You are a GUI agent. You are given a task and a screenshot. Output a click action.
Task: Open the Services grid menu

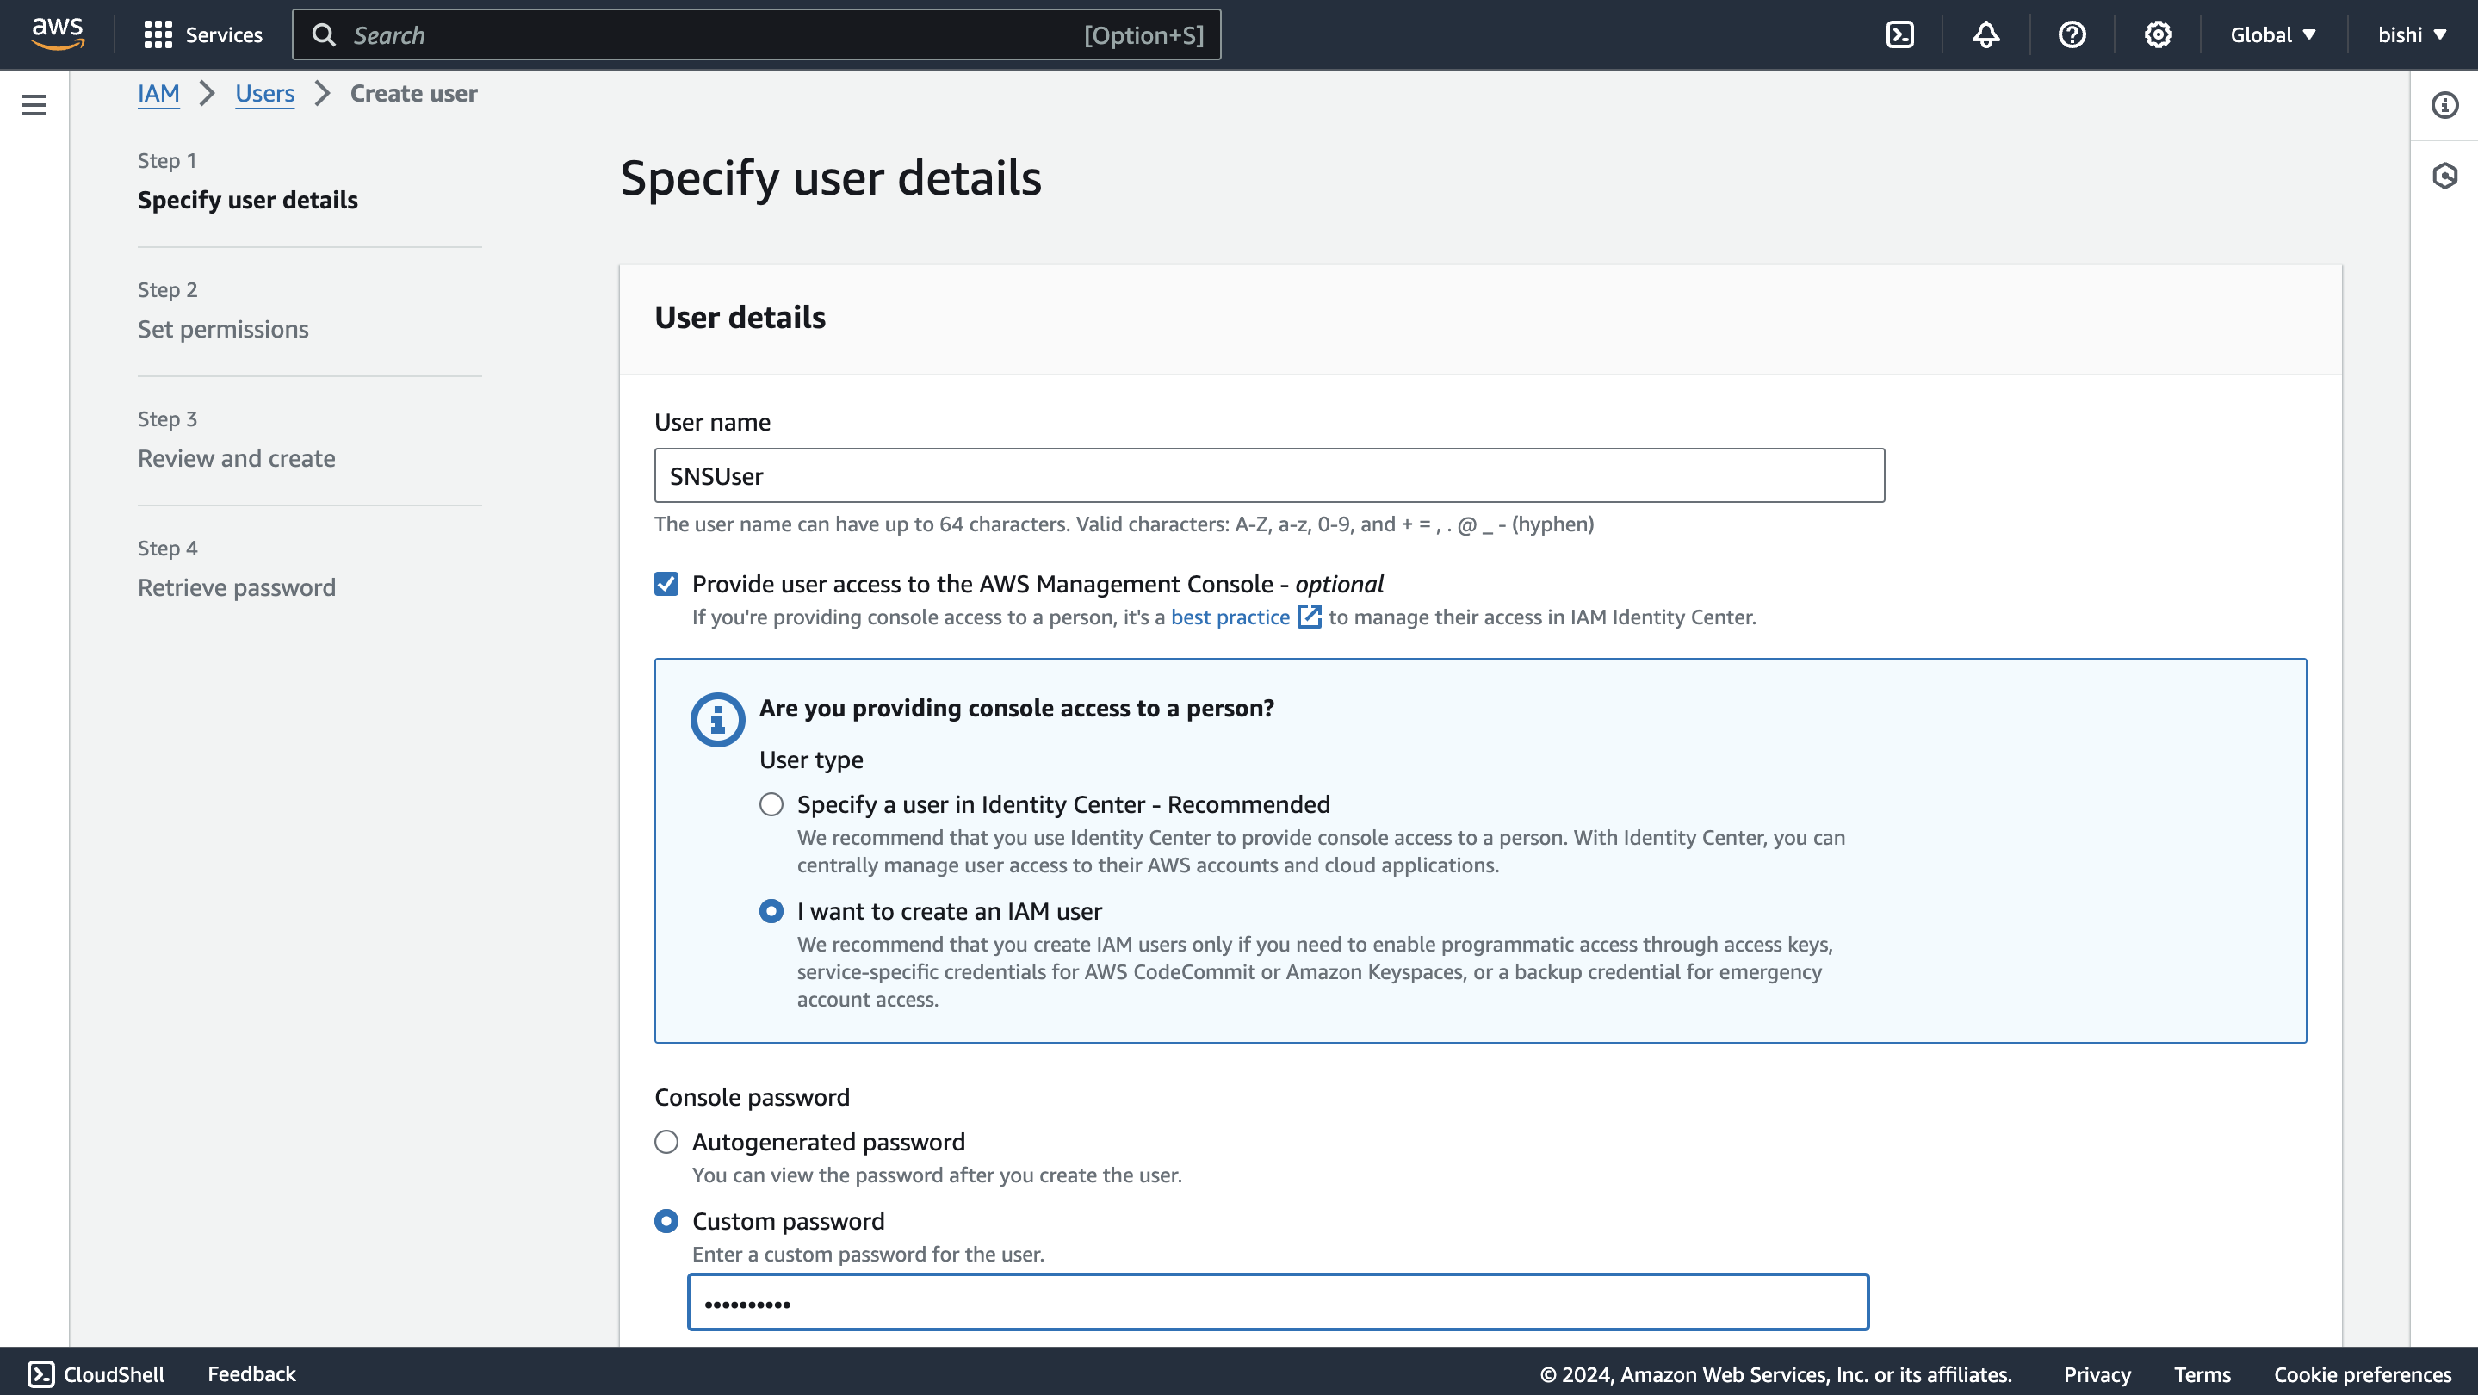click(202, 34)
